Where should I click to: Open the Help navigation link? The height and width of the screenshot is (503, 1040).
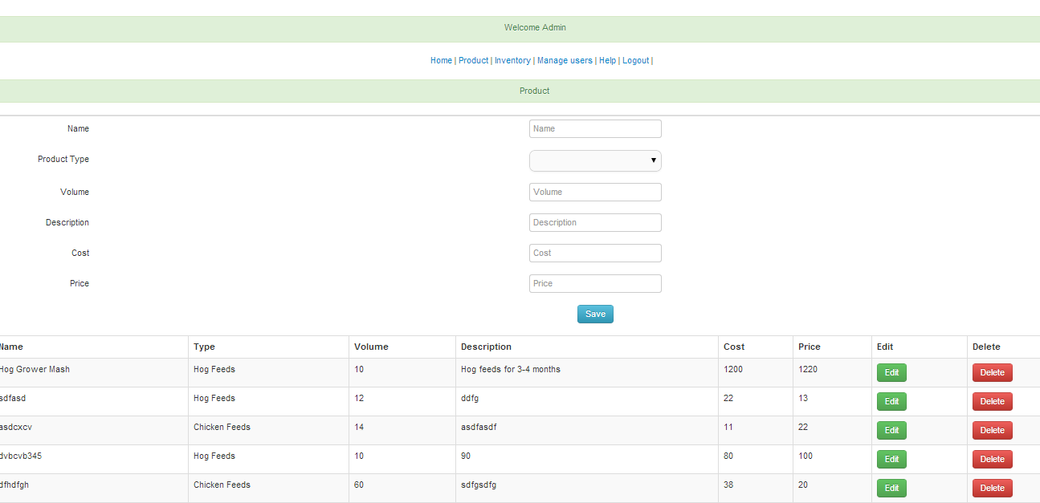607,61
